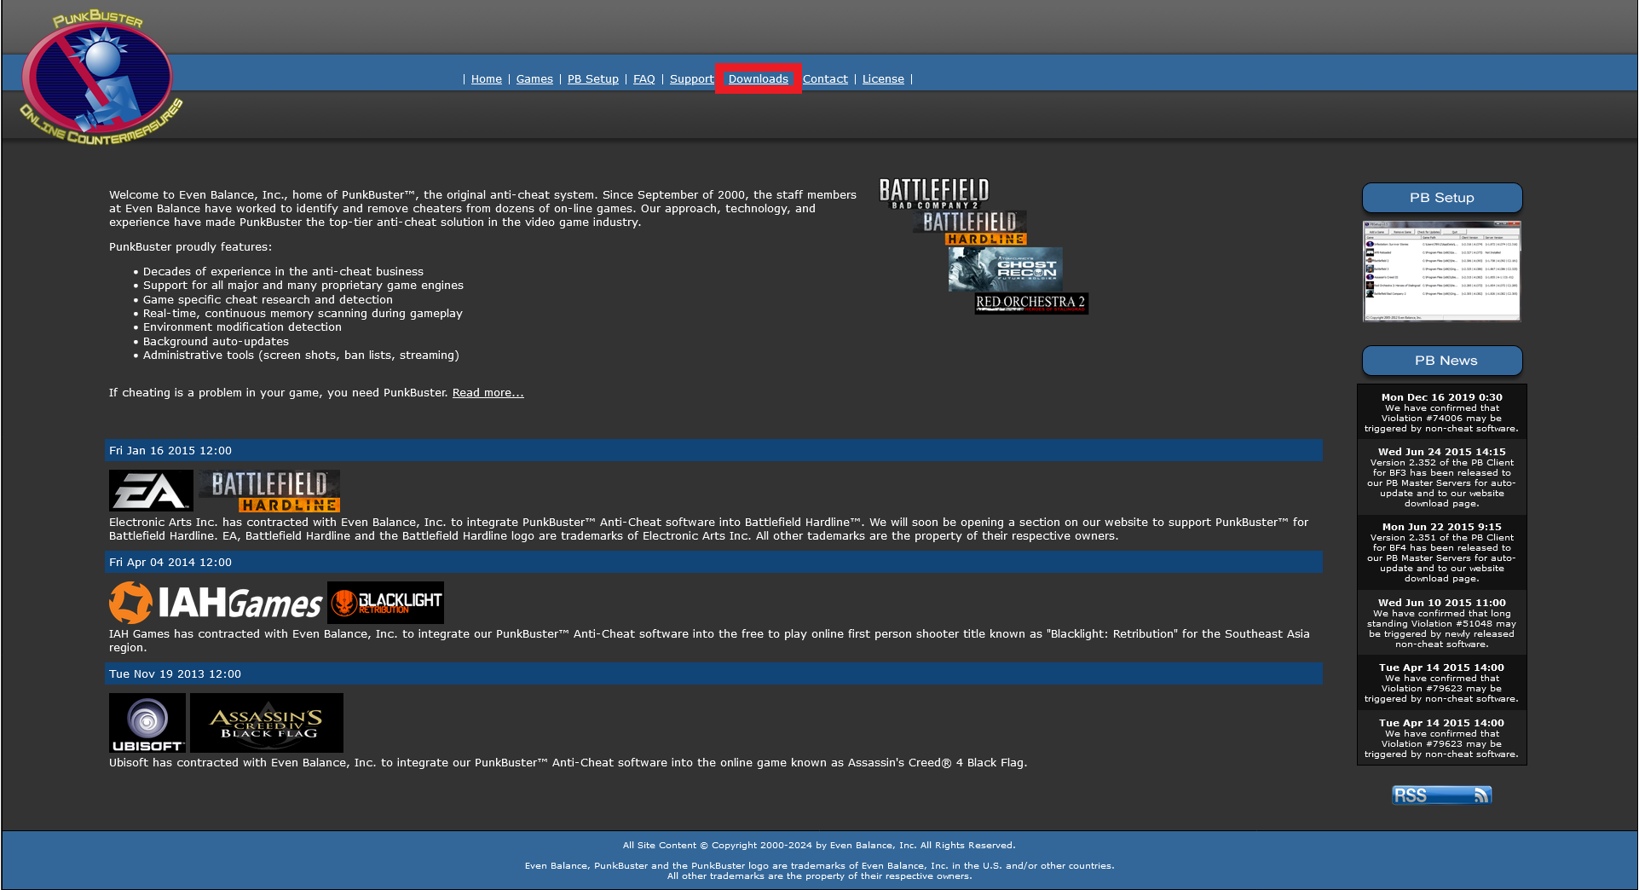Open the Red Orchestra 2 logo

coord(1031,303)
